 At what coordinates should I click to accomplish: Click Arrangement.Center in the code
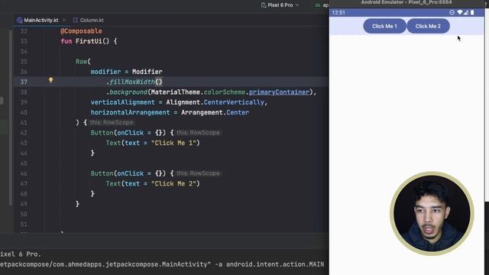coord(215,112)
